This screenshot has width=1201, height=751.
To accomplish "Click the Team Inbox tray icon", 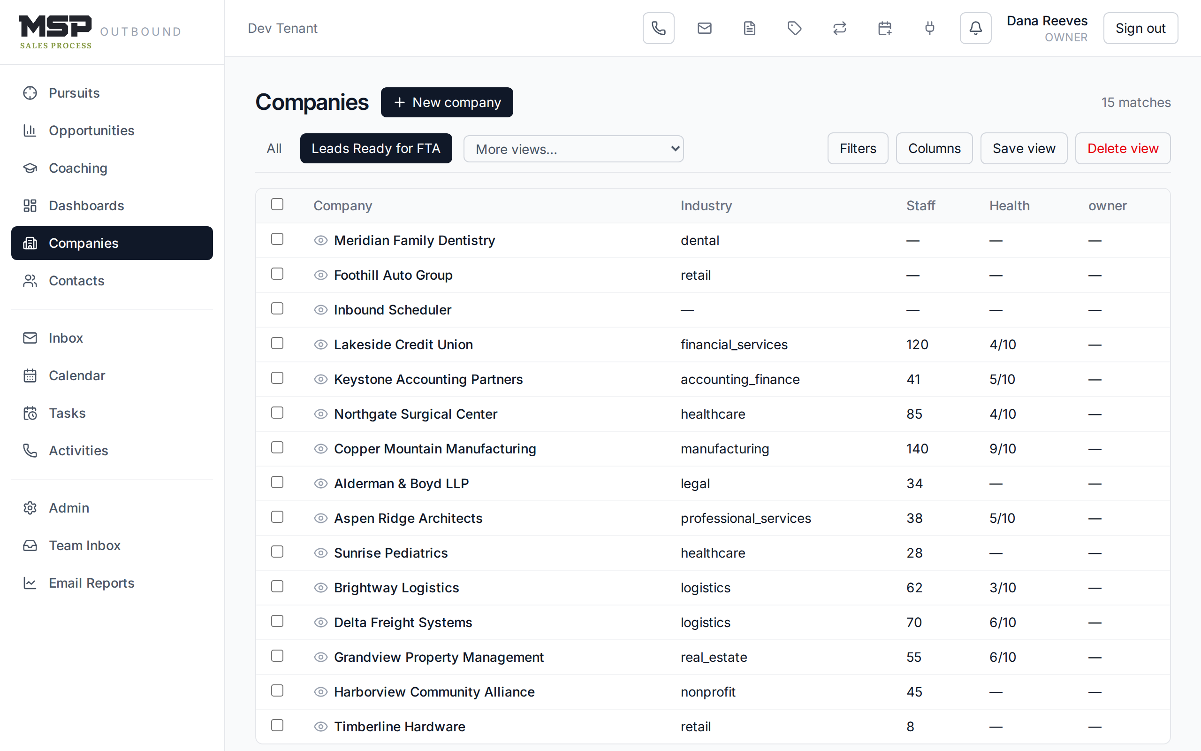I will click(x=30, y=545).
